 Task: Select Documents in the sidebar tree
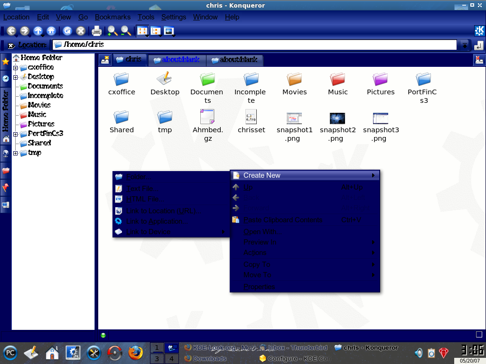[45, 86]
